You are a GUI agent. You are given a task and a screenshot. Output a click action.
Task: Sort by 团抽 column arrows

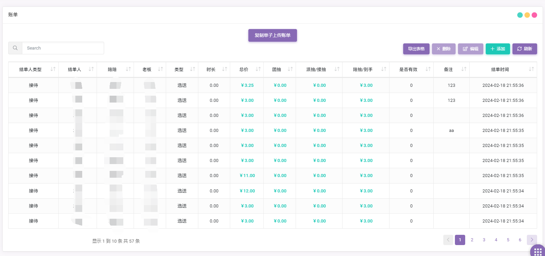coord(290,69)
